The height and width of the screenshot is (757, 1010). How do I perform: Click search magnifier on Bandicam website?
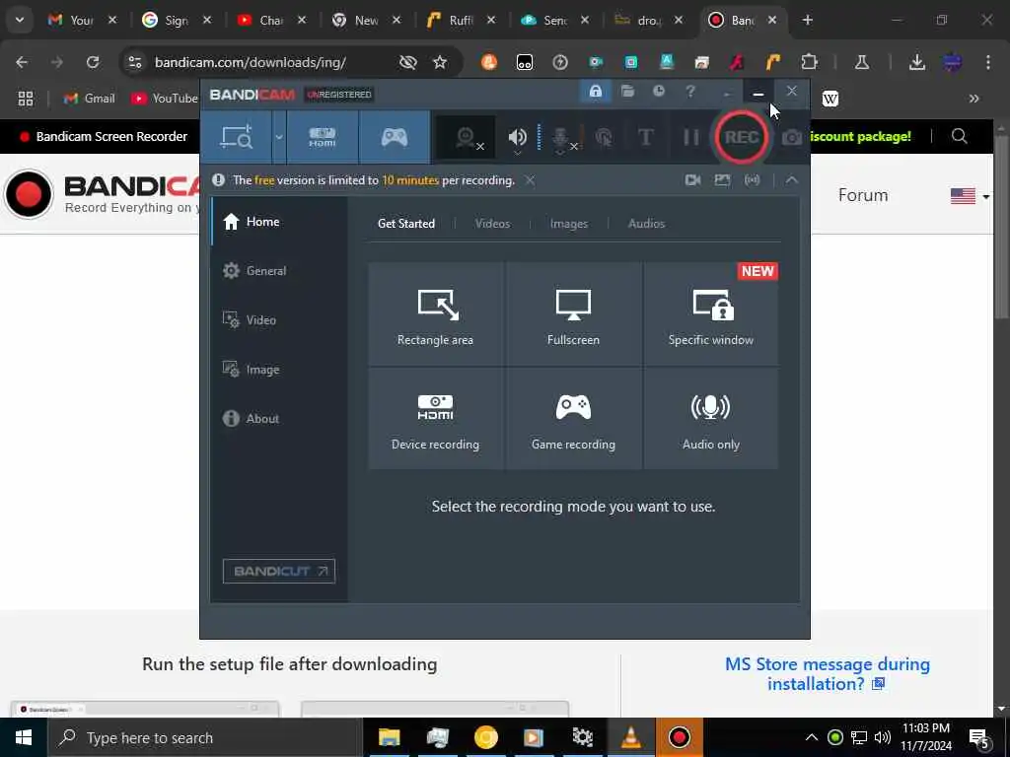point(959,136)
